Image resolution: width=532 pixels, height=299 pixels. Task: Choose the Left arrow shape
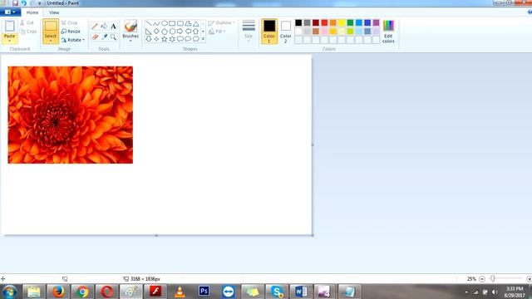tap(188, 32)
